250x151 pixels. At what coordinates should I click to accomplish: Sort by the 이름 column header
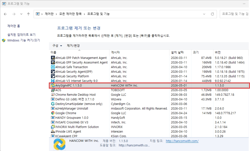pyautogui.click(x=79, y=52)
